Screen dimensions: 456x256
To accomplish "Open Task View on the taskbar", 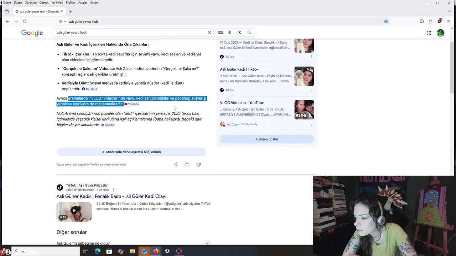I will click(85, 251).
